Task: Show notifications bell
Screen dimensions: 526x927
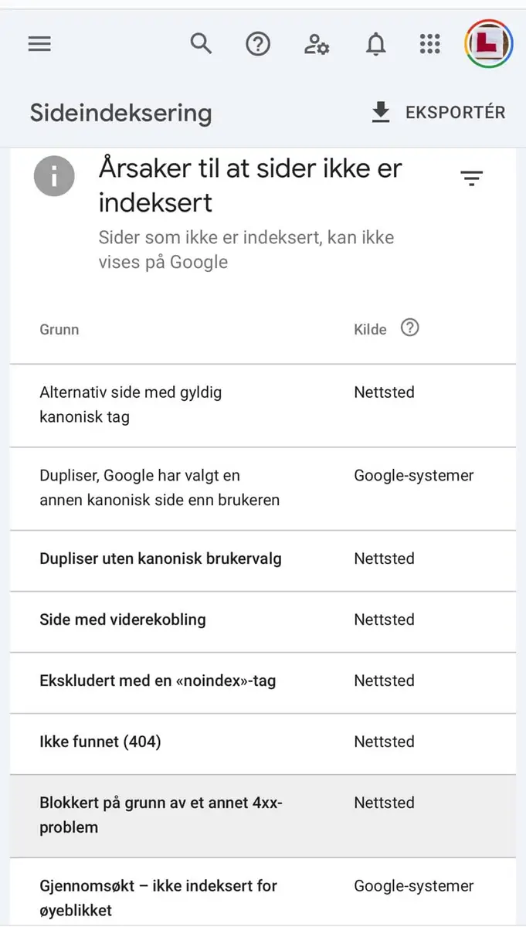Action: pyautogui.click(x=375, y=44)
